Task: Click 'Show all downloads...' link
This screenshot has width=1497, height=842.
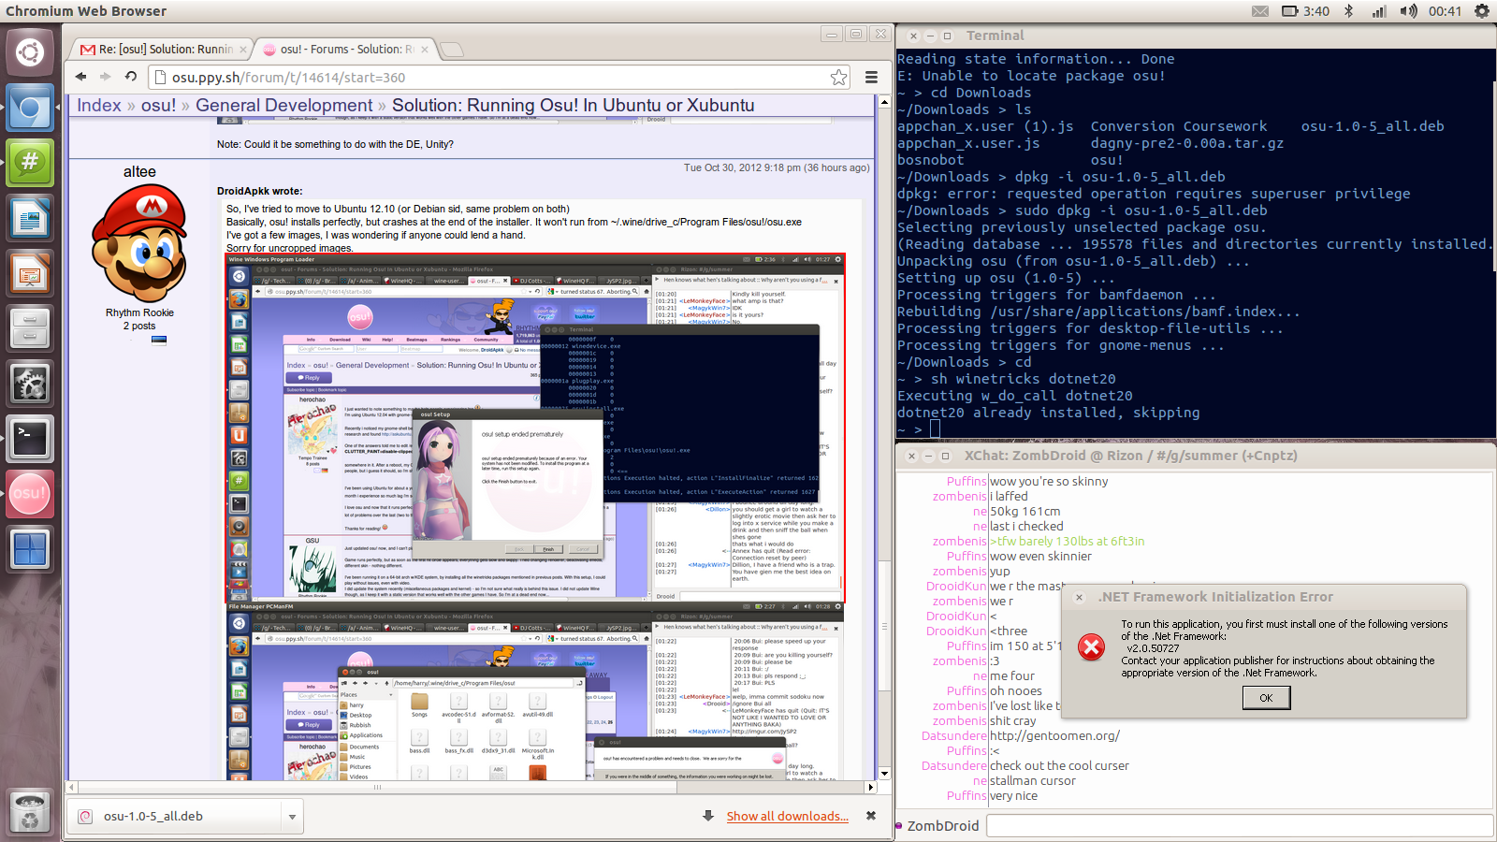Action: point(788,817)
